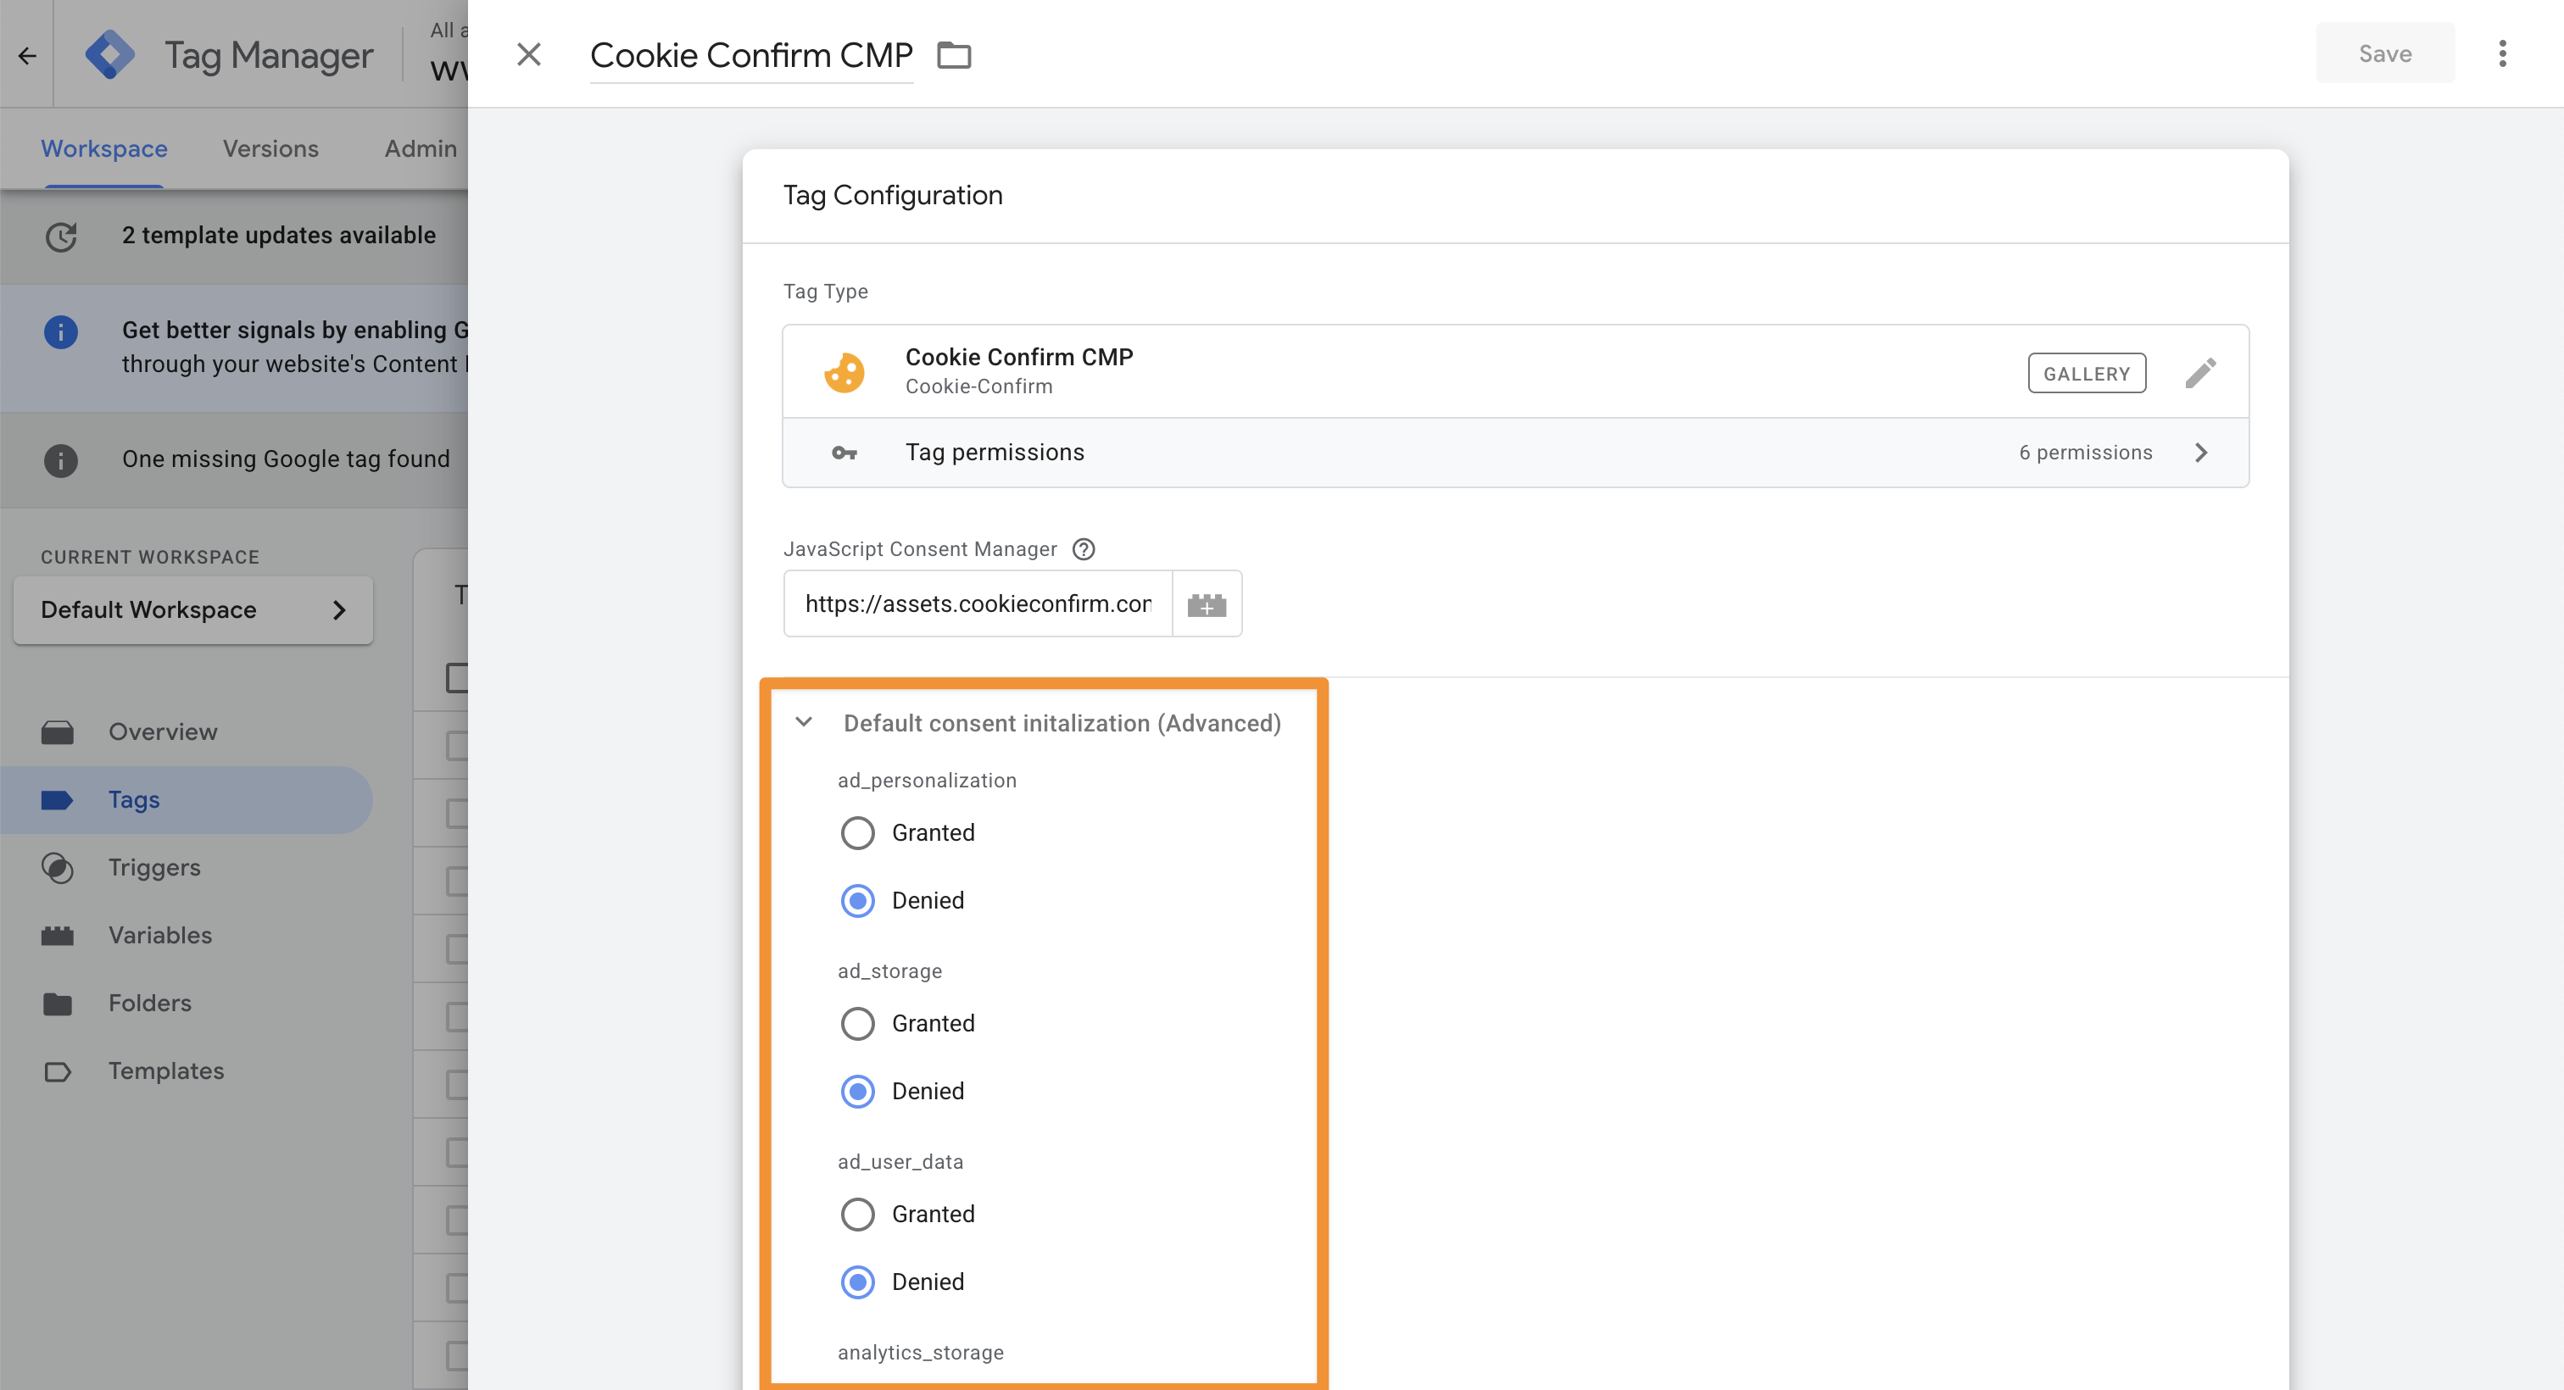Click the GALLERY badge
The image size is (2564, 1390).
pyautogui.click(x=2087, y=373)
